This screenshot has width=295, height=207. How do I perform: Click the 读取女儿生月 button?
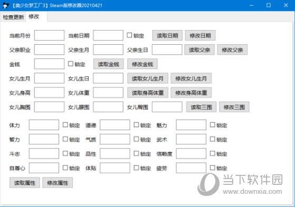(x=148, y=78)
